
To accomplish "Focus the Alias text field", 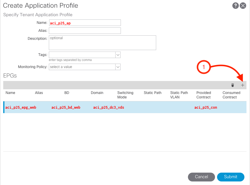I will click(x=85, y=31).
